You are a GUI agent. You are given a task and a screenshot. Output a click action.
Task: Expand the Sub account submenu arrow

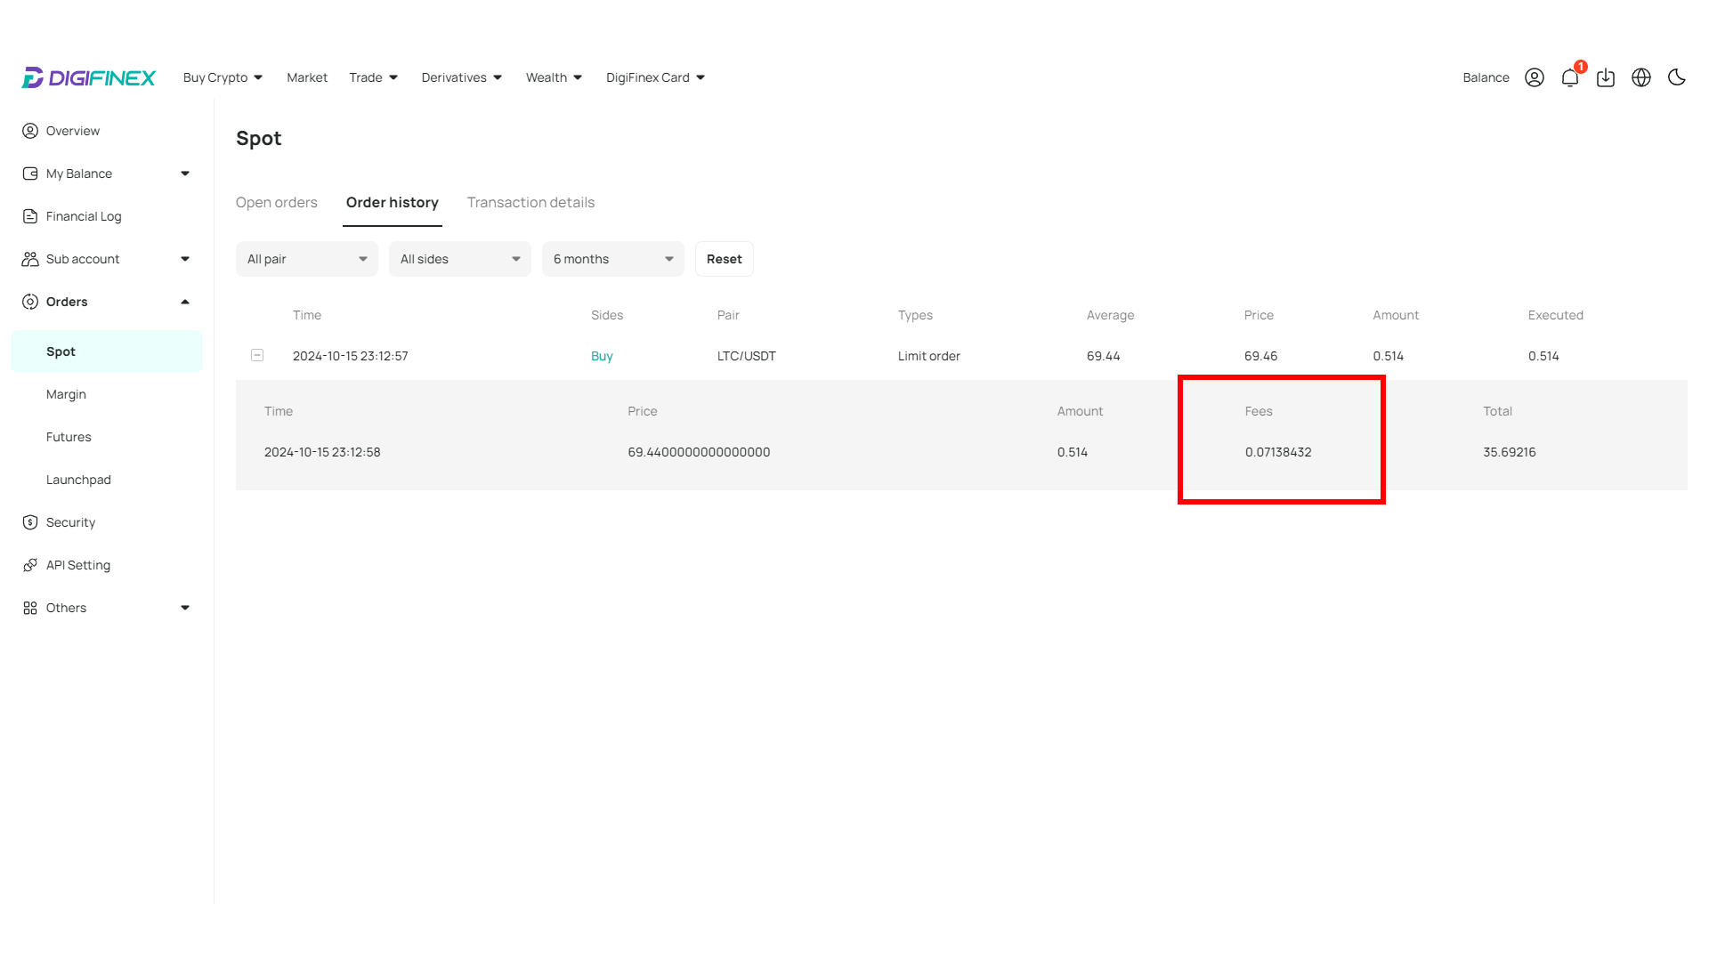(x=185, y=259)
